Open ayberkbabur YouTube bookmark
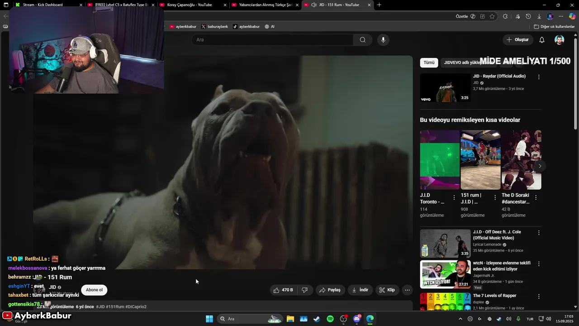 point(183,27)
